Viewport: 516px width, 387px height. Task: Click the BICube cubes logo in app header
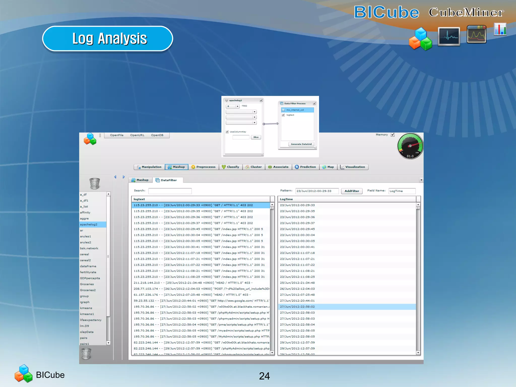pos(90,139)
